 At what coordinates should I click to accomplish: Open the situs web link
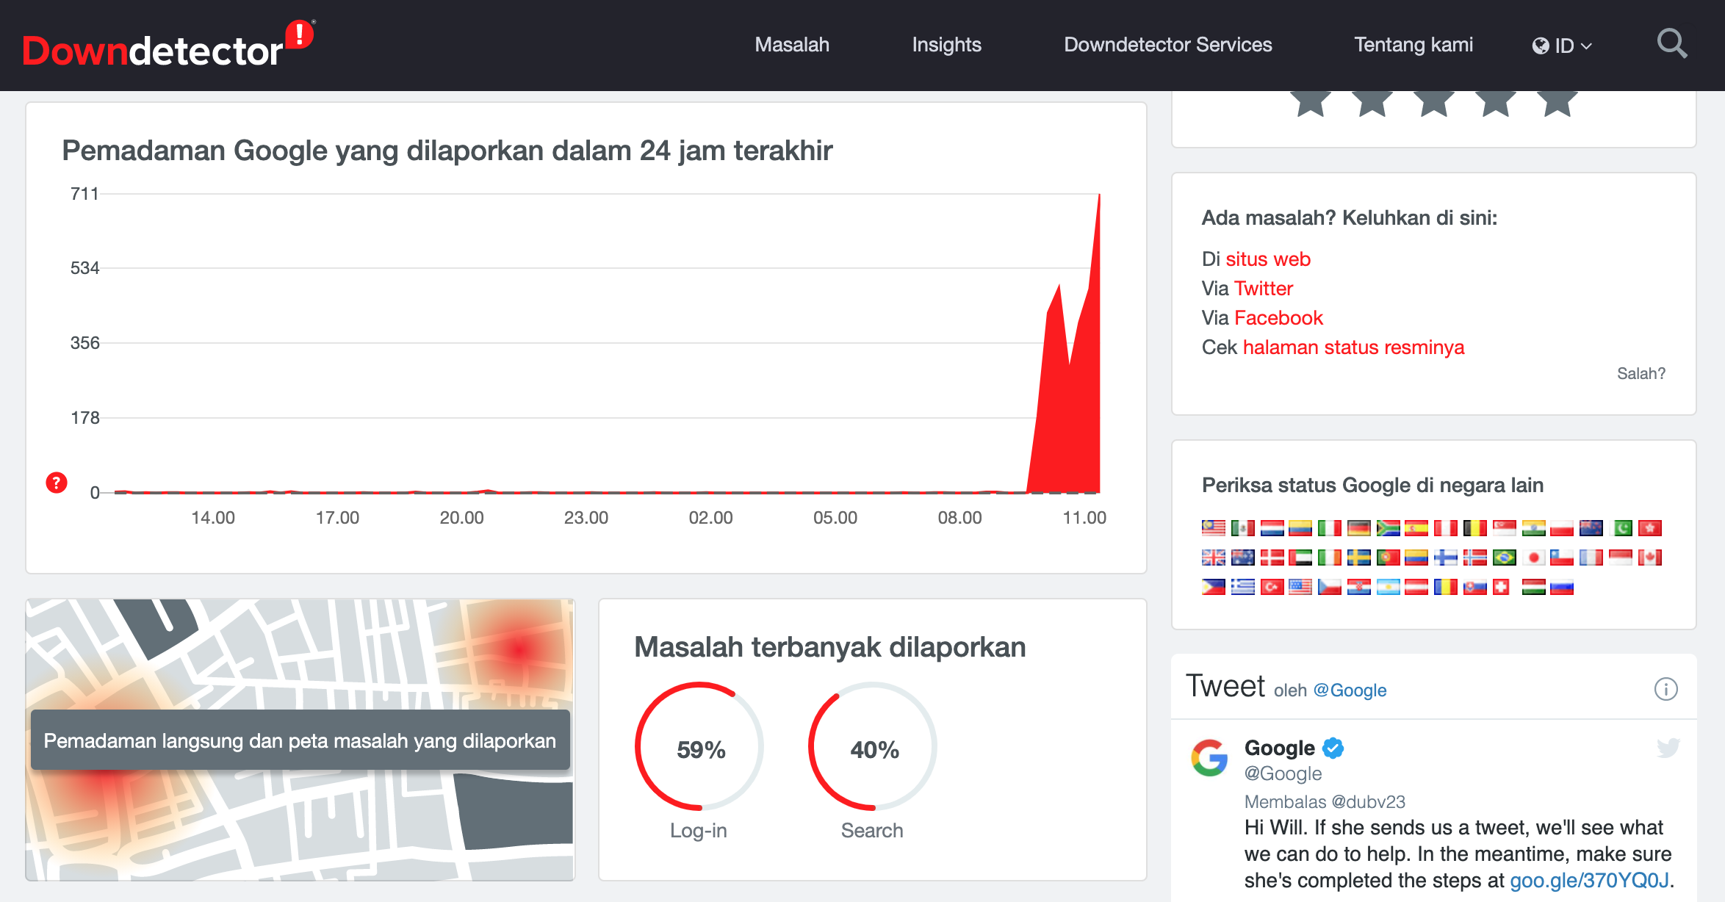1268,259
